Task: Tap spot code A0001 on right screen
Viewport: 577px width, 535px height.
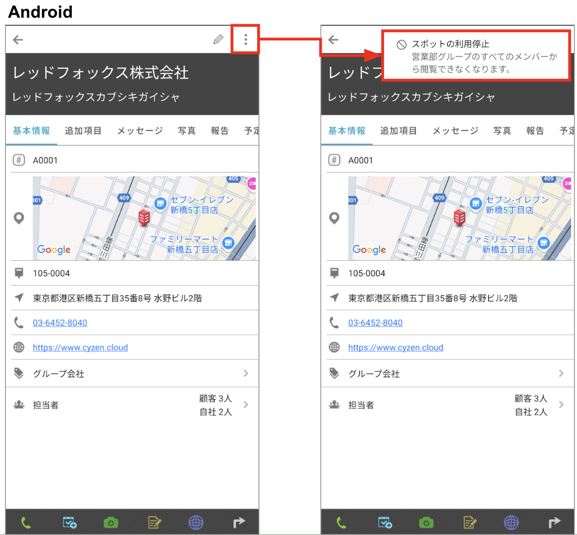Action: pos(360,160)
